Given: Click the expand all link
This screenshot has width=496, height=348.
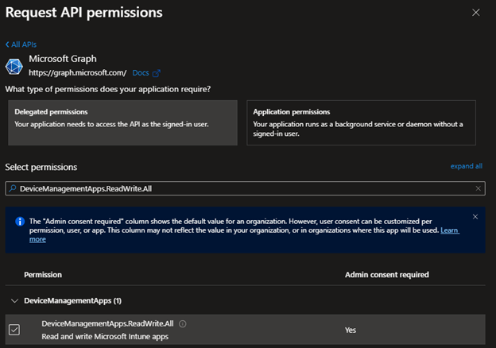Looking at the screenshot, I should coord(467,166).
